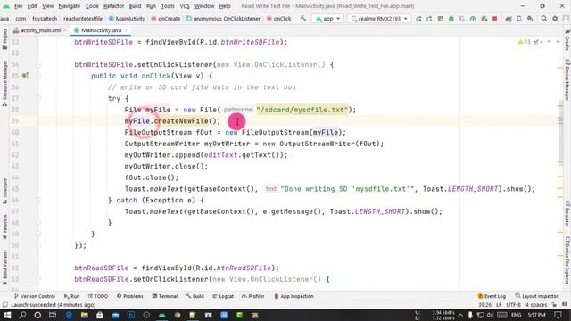Click the Rerun app icon

[x=418, y=19]
